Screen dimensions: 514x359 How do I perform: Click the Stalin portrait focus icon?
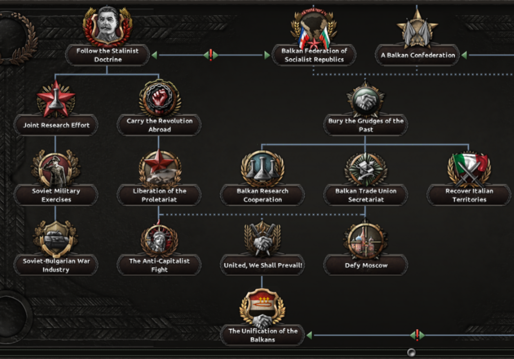107,25
